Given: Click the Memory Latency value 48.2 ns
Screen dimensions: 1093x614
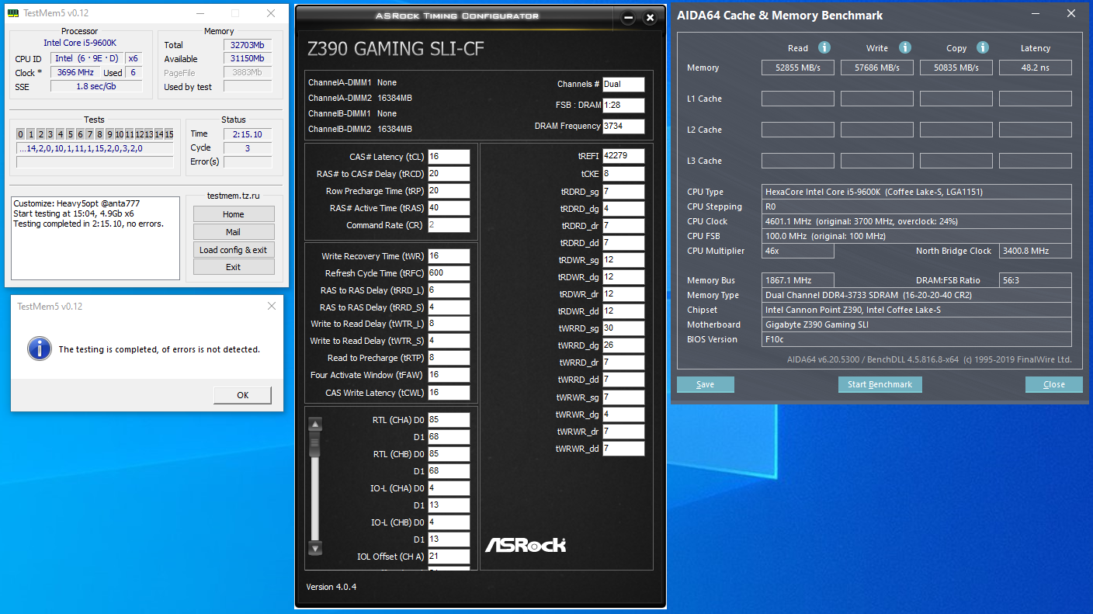Looking at the screenshot, I should point(1036,68).
